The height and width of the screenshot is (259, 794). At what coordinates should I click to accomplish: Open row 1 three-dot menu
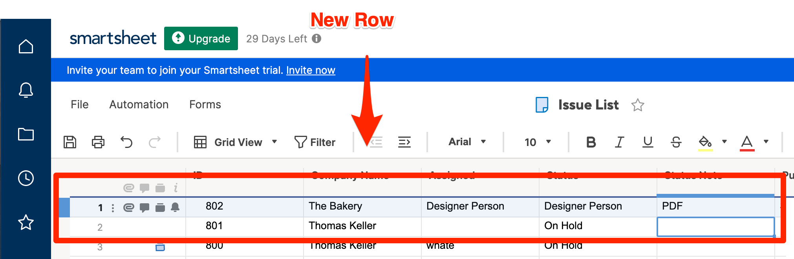coord(113,208)
